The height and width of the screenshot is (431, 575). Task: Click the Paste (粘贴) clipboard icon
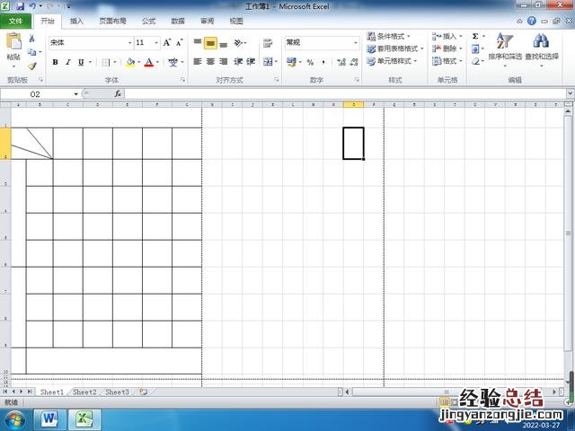(13, 42)
